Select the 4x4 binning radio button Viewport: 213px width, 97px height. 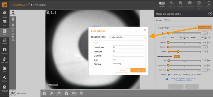point(192,75)
